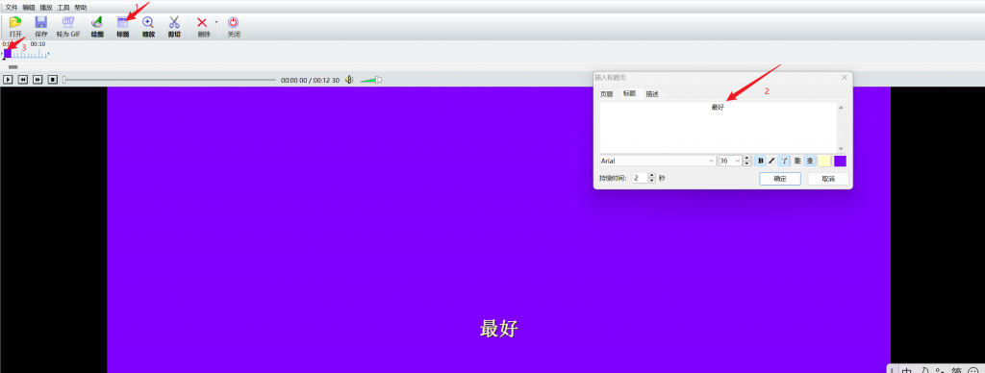This screenshot has width=985, height=373.
Task: Pick the purple background color swatch
Action: (x=840, y=161)
